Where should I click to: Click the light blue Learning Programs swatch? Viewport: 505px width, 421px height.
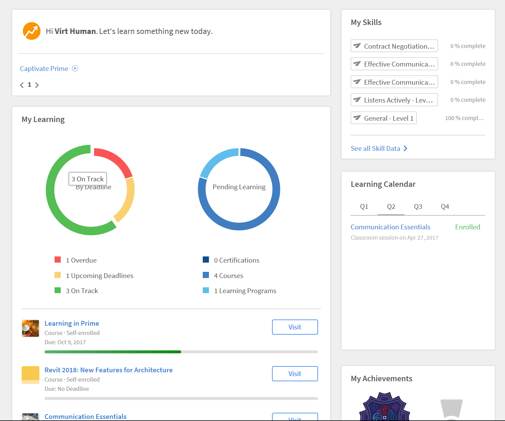(x=206, y=290)
